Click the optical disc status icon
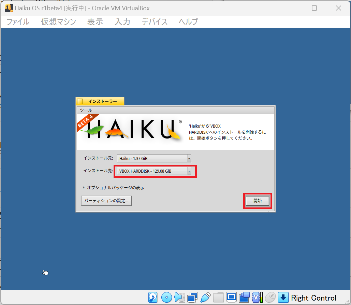The width and height of the screenshot is (351, 305). click(x=166, y=297)
